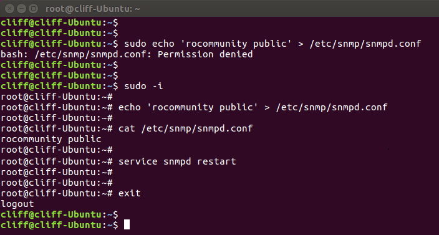Minimize the terminal window
Viewport: 439px width, 235px height.
(22, 9)
